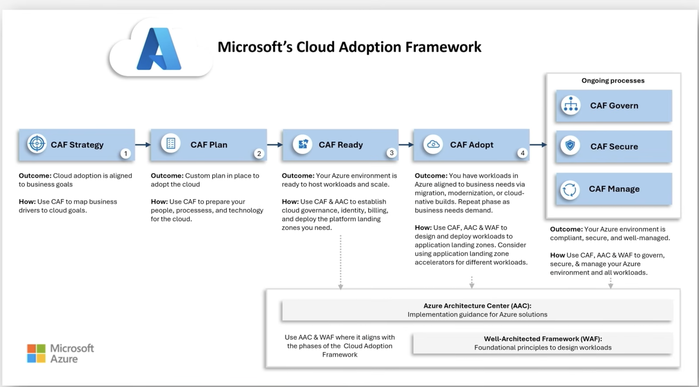The height and width of the screenshot is (387, 699).
Task: Select the step 3 badge on CAF Ready
Action: pos(392,153)
